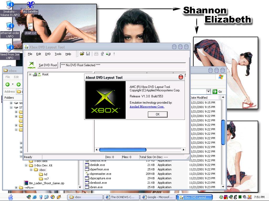Select the ethernet order i.NFO desktop icon
Viewport: 269px width, 201px height.
(10, 30)
